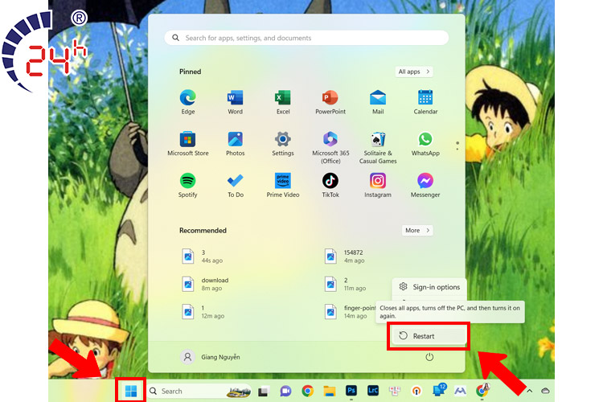Image resolution: width=603 pixels, height=402 pixels.
Task: Open recommended file named 2
Action: (x=346, y=284)
